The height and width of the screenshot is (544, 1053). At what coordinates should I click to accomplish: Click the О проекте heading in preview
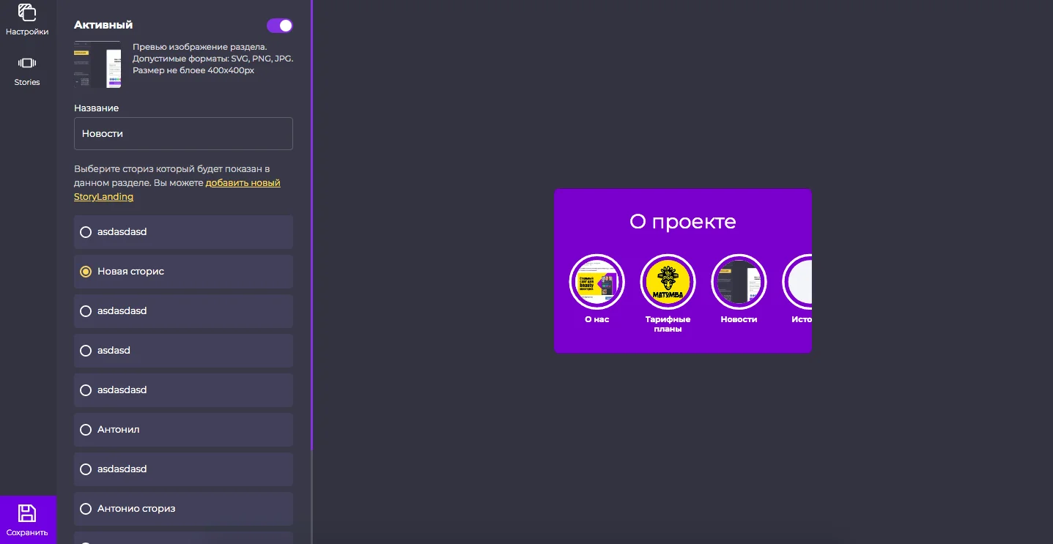[x=682, y=222]
